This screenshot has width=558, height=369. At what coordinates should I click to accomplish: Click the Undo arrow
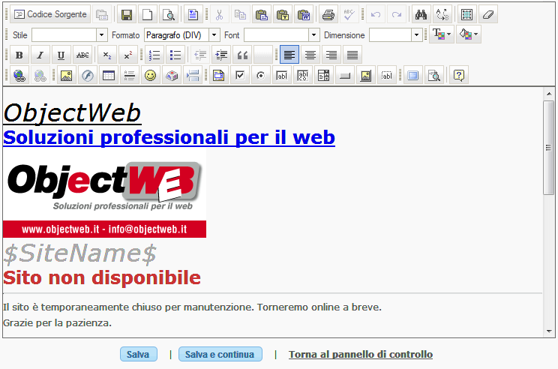click(376, 14)
